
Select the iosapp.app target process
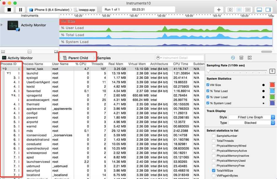[84, 10]
